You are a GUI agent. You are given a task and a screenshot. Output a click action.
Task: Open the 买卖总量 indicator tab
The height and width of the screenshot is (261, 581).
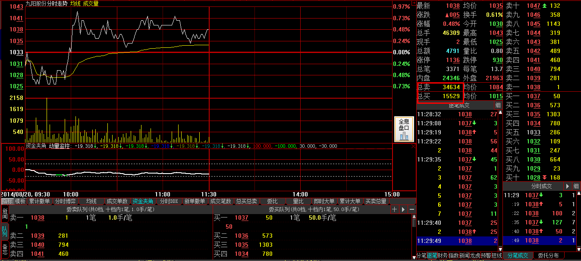[x=376, y=201]
